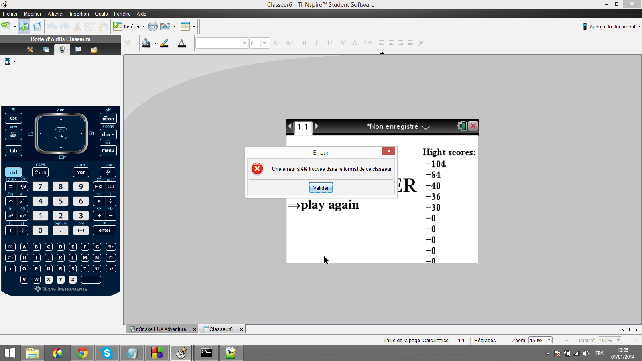This screenshot has height=361, width=642.
Task: Open the Fenêtre menu
Action: pyautogui.click(x=122, y=14)
